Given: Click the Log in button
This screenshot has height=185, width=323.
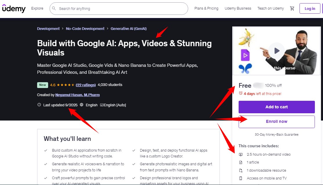Looking at the screenshot, I should pyautogui.click(x=310, y=8).
